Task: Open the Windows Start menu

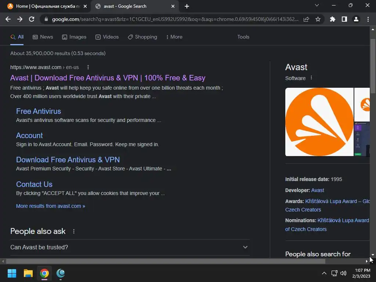Action: (12, 273)
